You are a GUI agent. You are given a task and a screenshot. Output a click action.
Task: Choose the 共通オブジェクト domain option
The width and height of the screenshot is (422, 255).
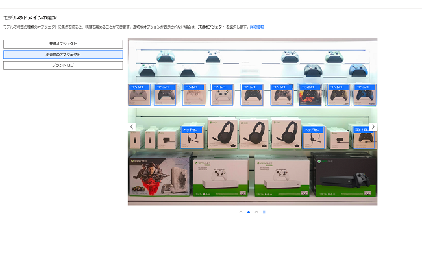click(x=63, y=44)
